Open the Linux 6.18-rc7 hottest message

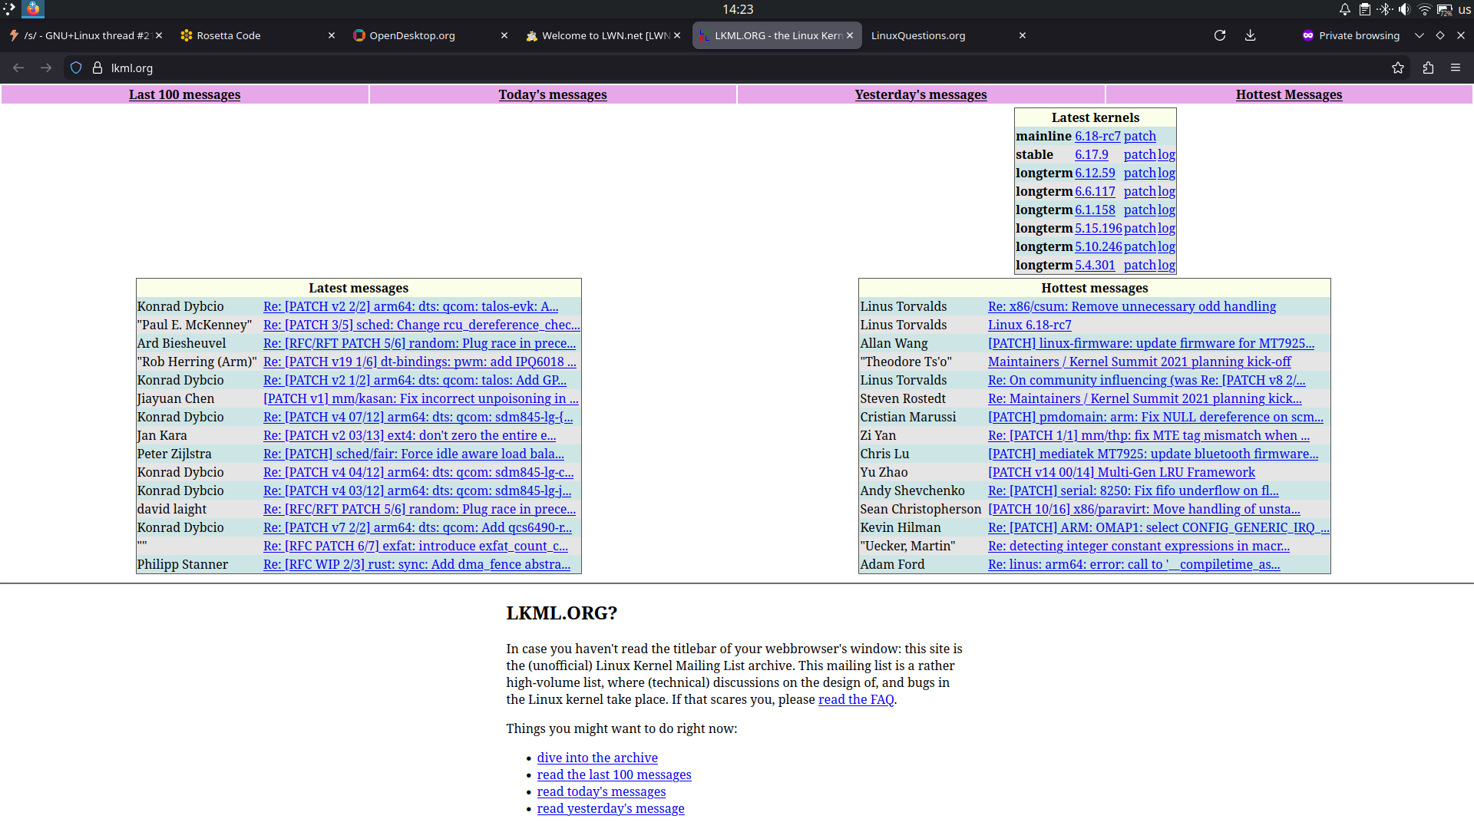[x=1029, y=325]
